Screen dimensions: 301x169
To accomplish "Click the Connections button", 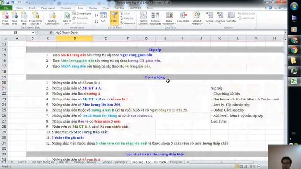I will click(82, 14).
